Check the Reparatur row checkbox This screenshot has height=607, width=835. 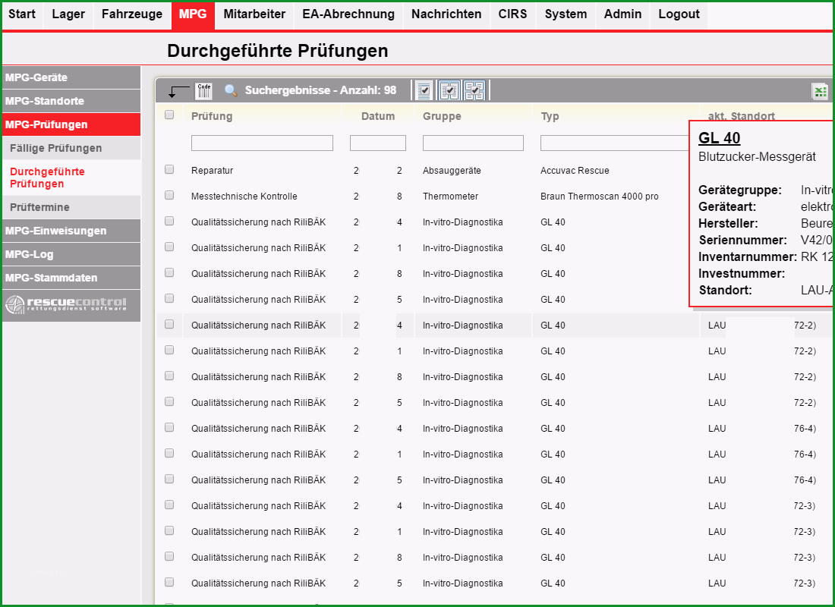(x=169, y=169)
